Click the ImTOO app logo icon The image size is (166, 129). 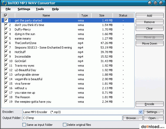[4, 3]
